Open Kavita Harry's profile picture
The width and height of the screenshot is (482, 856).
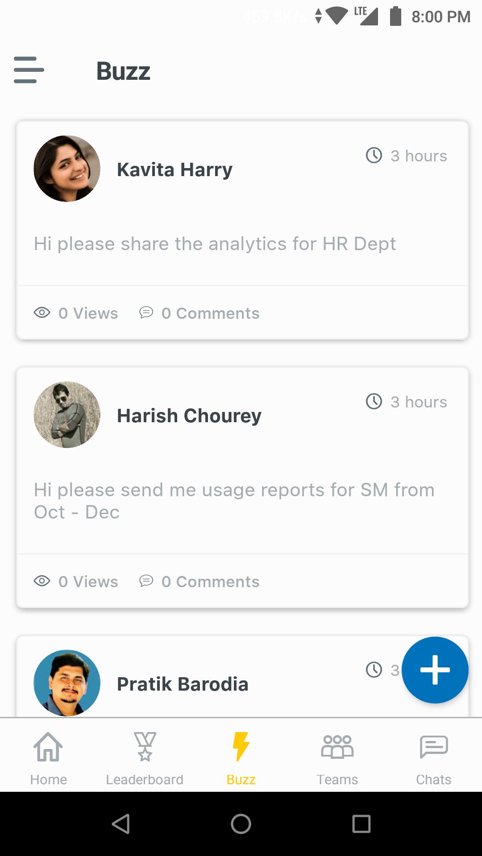67,169
